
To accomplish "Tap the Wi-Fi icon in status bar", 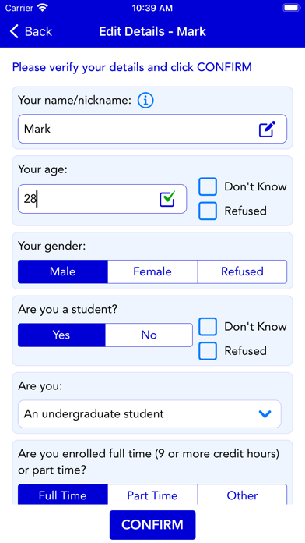I will pos(43,8).
